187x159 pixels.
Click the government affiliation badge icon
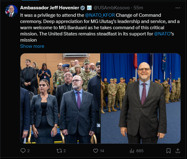(89, 8)
